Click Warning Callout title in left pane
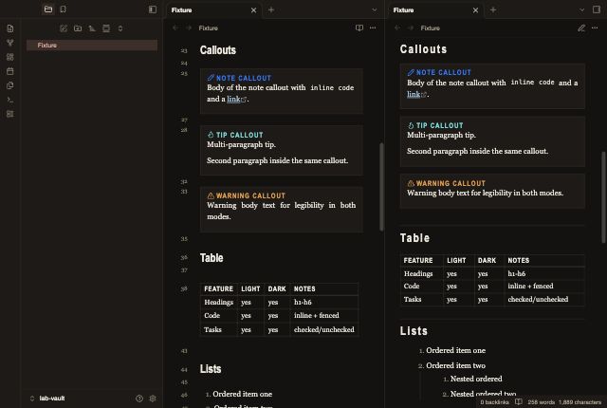Image resolution: width=607 pixels, height=408 pixels. (x=250, y=195)
